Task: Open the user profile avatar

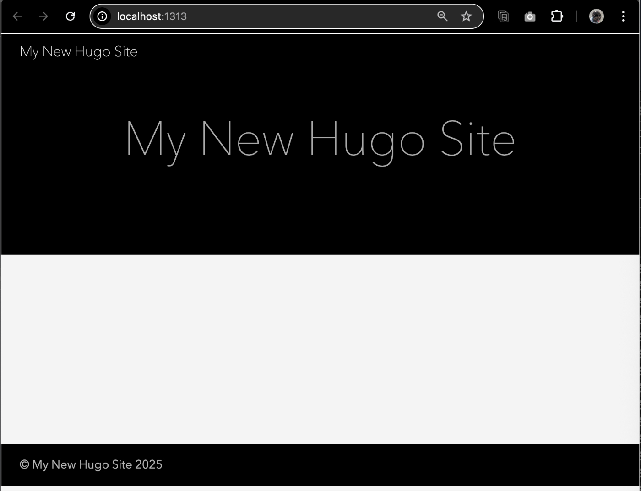Action: pyautogui.click(x=596, y=16)
